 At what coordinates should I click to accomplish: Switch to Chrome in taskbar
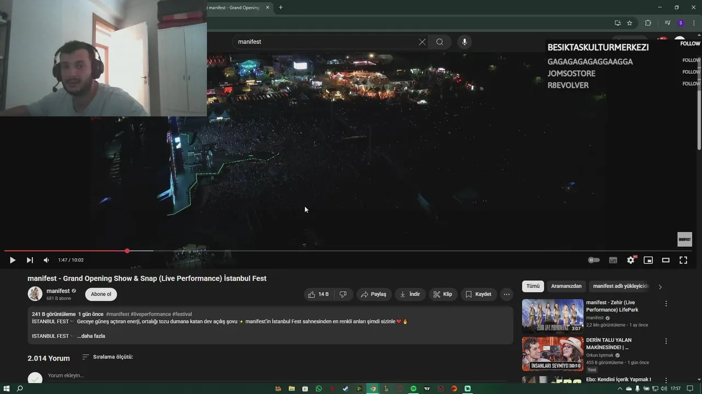click(373, 389)
